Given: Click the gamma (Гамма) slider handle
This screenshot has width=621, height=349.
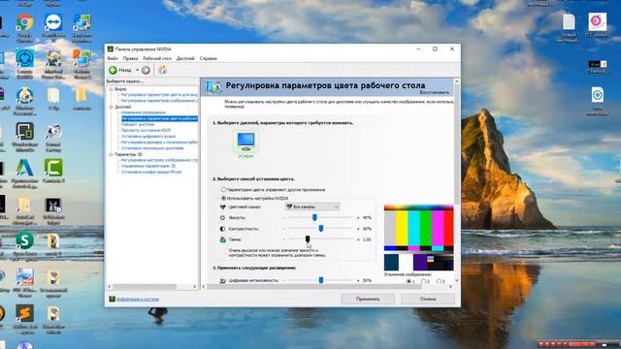Looking at the screenshot, I should 308,239.
